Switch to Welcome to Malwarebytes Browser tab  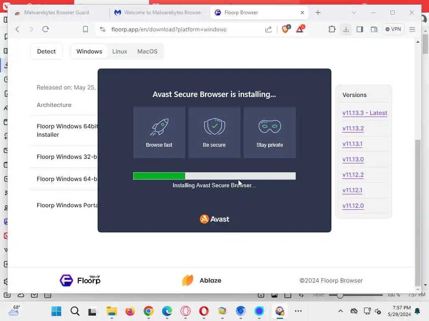click(158, 13)
